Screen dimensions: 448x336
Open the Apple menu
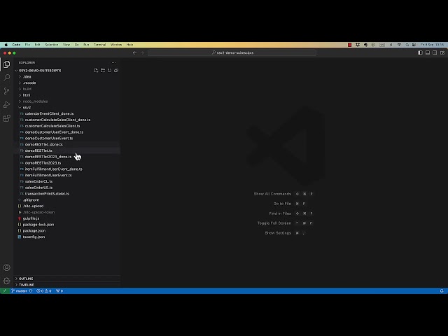click(6, 45)
